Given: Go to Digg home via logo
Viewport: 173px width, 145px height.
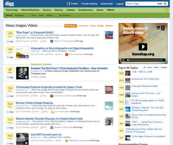Looking at the screenshot, I should [x=9, y=4].
